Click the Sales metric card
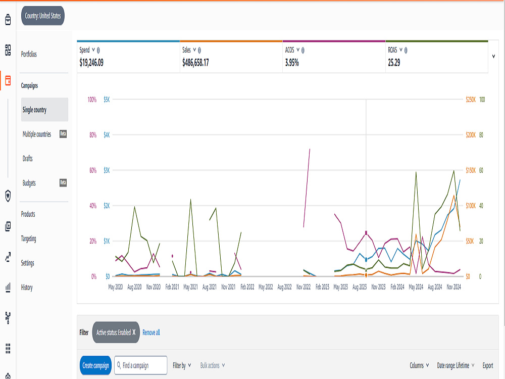The image size is (505, 379). (x=231, y=57)
